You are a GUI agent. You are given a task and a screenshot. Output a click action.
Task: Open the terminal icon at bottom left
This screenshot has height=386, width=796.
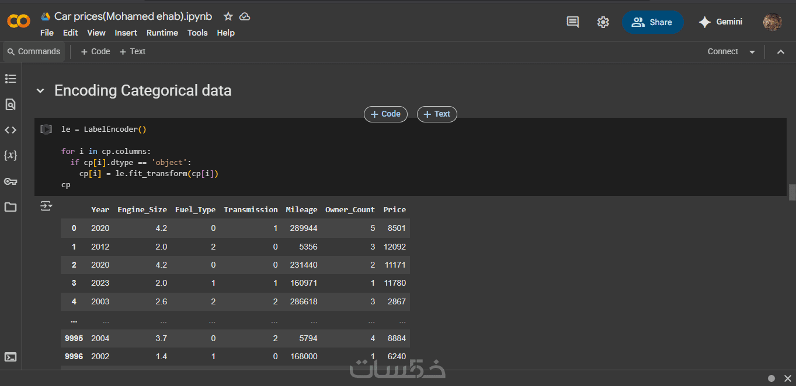click(11, 357)
